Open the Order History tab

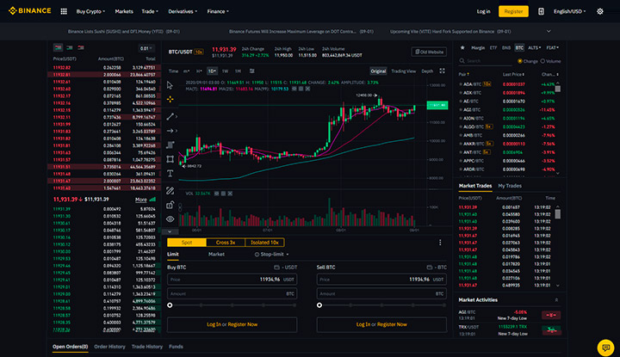[109, 347]
